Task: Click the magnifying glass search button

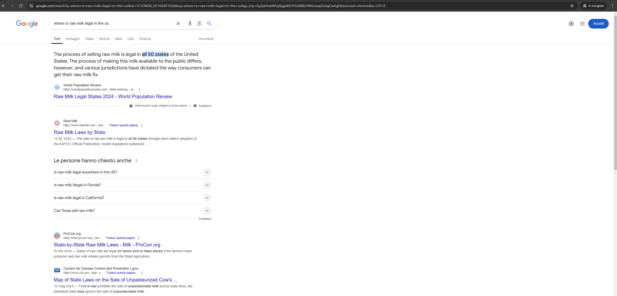Action: [210, 24]
